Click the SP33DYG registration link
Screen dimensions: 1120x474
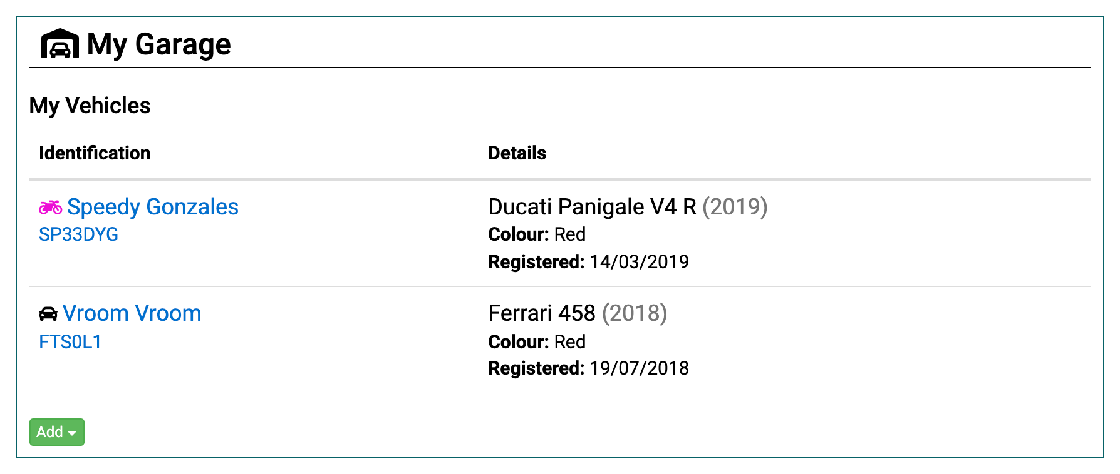(78, 234)
